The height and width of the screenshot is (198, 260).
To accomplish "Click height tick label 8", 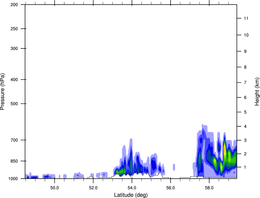I will [245, 67].
